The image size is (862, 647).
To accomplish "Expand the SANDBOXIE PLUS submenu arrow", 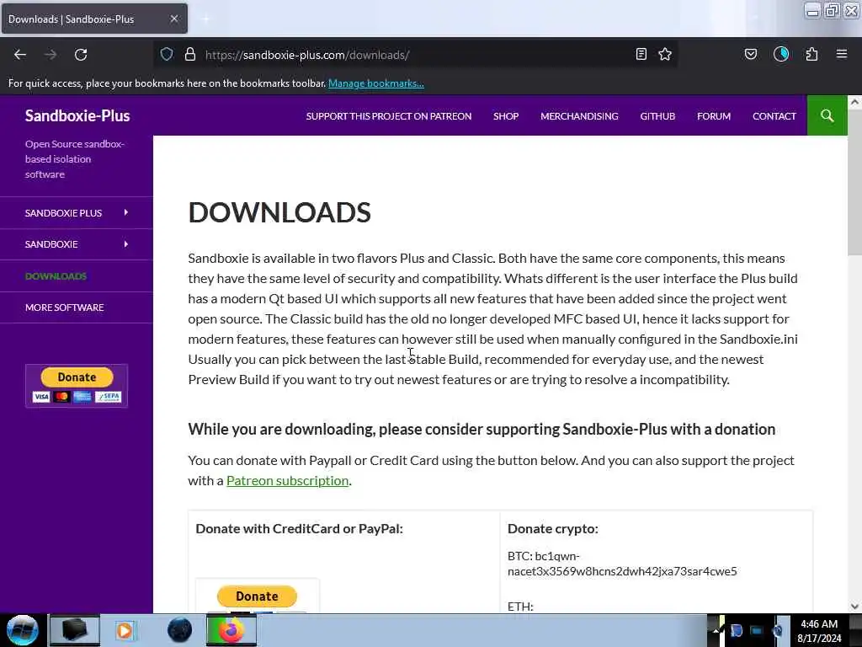I will 126,212.
